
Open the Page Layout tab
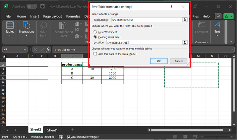[52, 16]
